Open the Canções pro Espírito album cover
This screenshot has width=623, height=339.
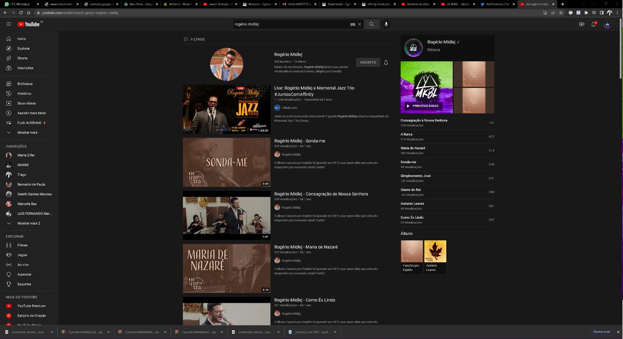point(412,251)
